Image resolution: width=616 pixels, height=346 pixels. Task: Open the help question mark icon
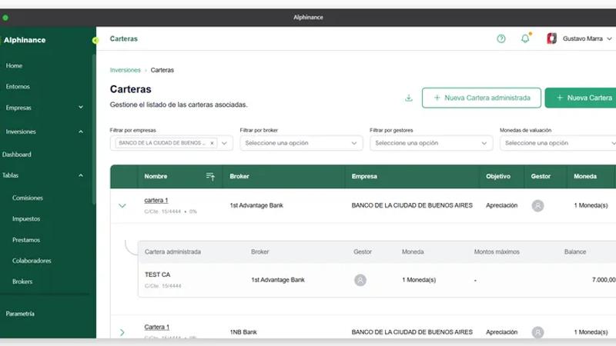[x=501, y=38]
